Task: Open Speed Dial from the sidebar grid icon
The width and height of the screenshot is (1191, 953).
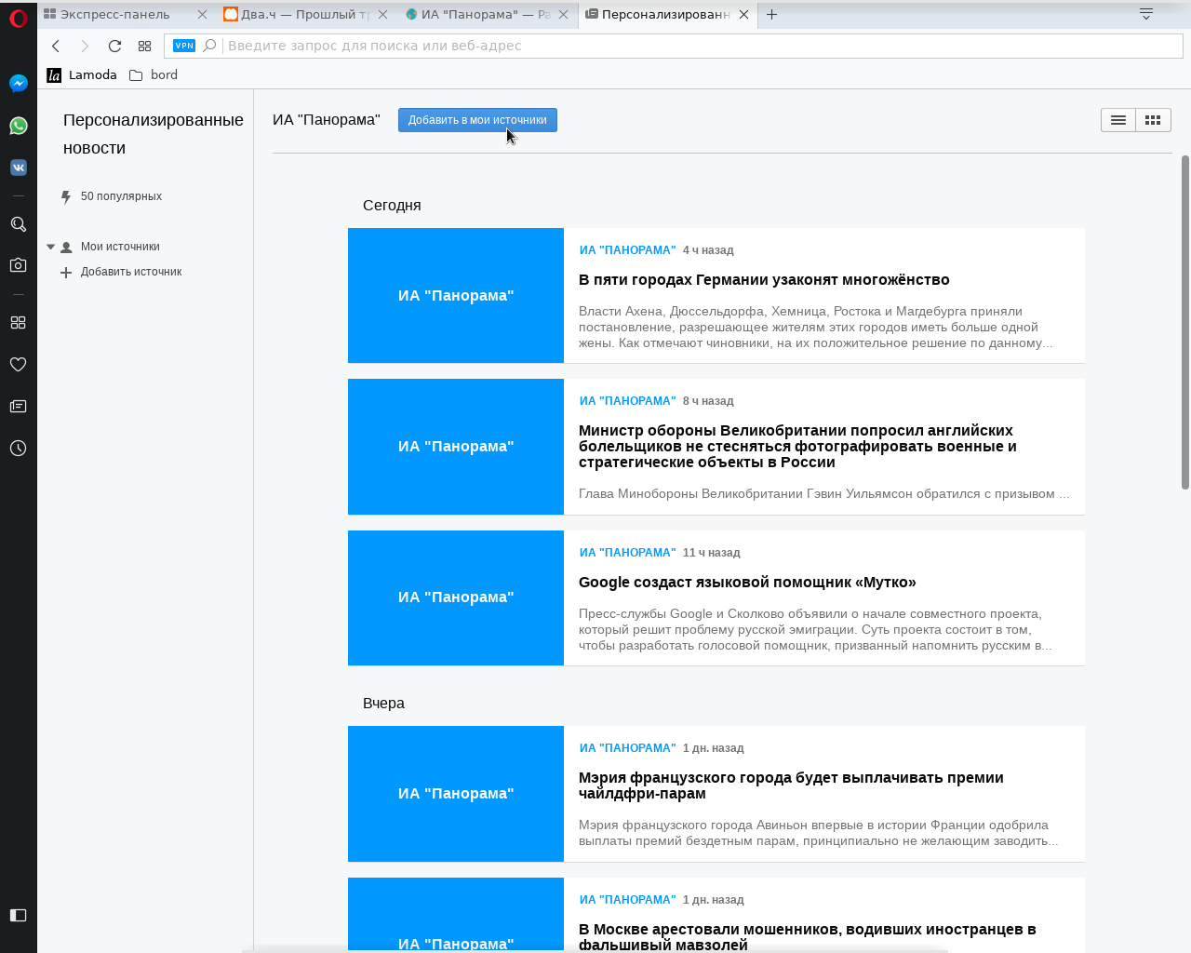Action: click(x=19, y=322)
